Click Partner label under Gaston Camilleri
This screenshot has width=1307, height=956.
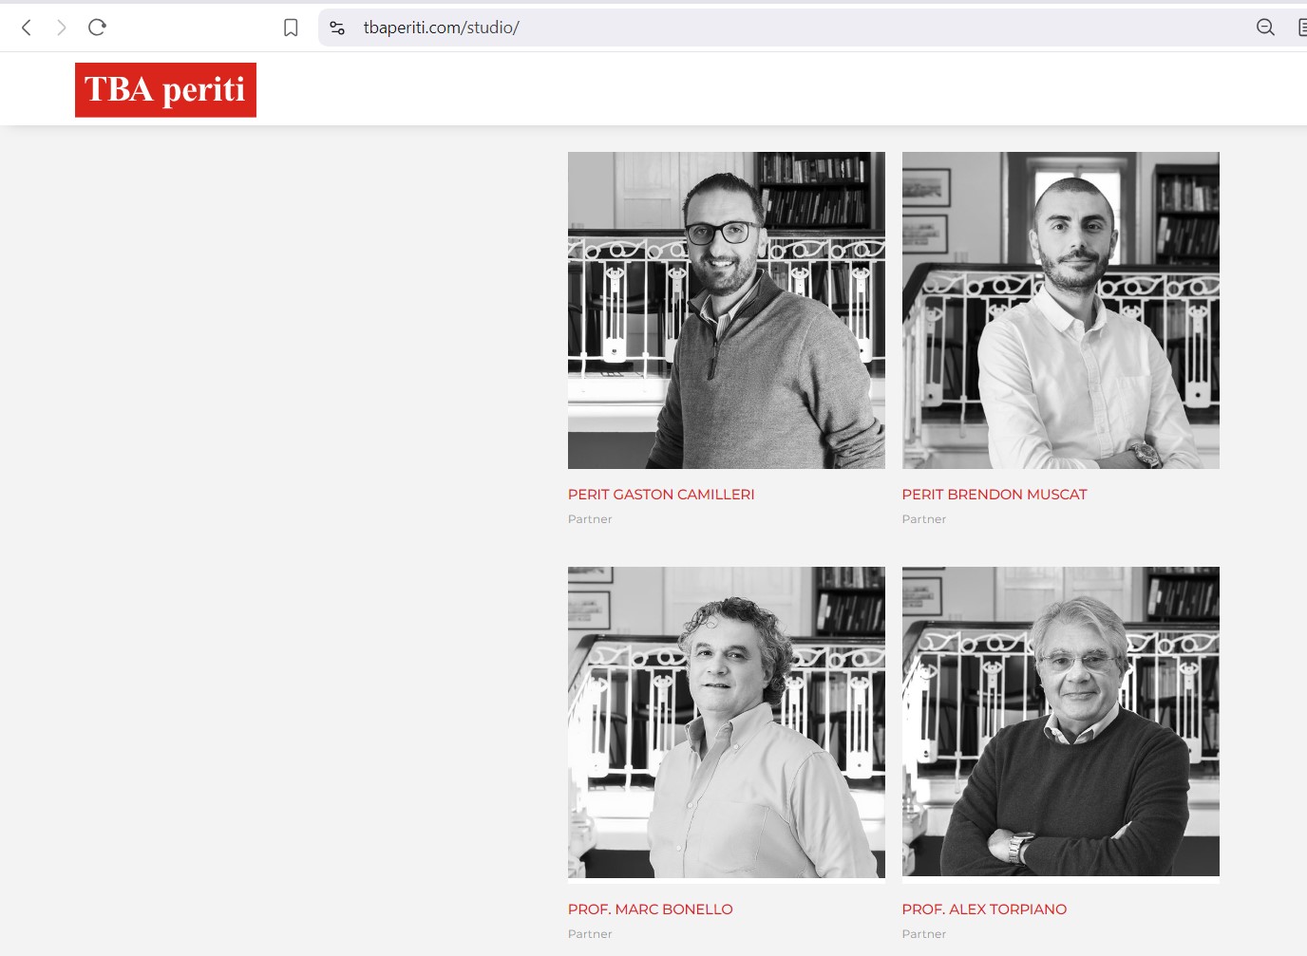[x=590, y=519]
